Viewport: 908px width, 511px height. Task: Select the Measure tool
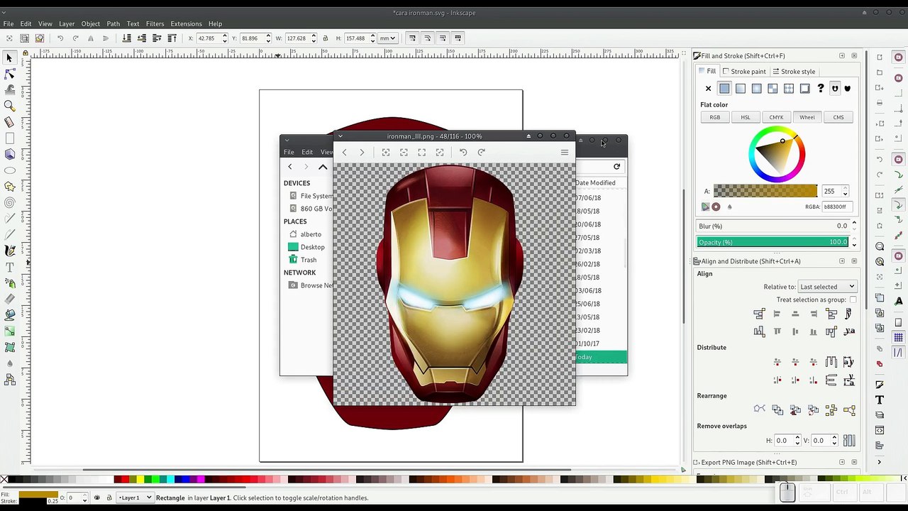[x=10, y=123]
